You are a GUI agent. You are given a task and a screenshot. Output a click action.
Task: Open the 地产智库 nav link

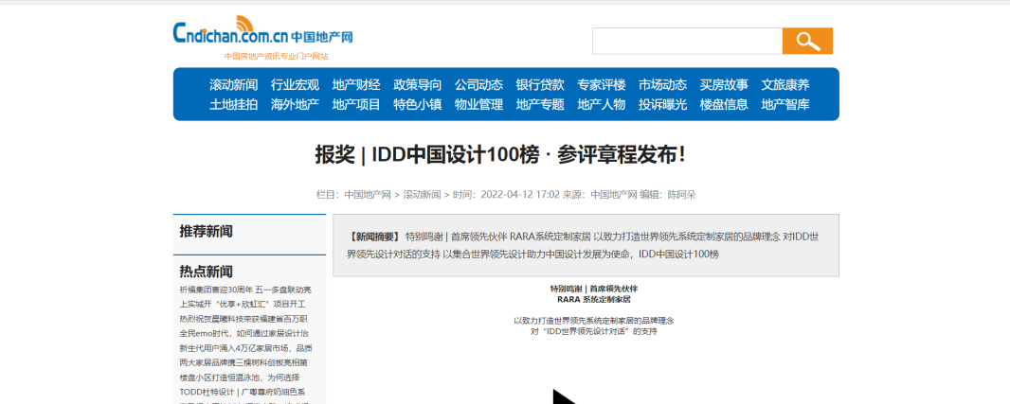[x=785, y=104]
